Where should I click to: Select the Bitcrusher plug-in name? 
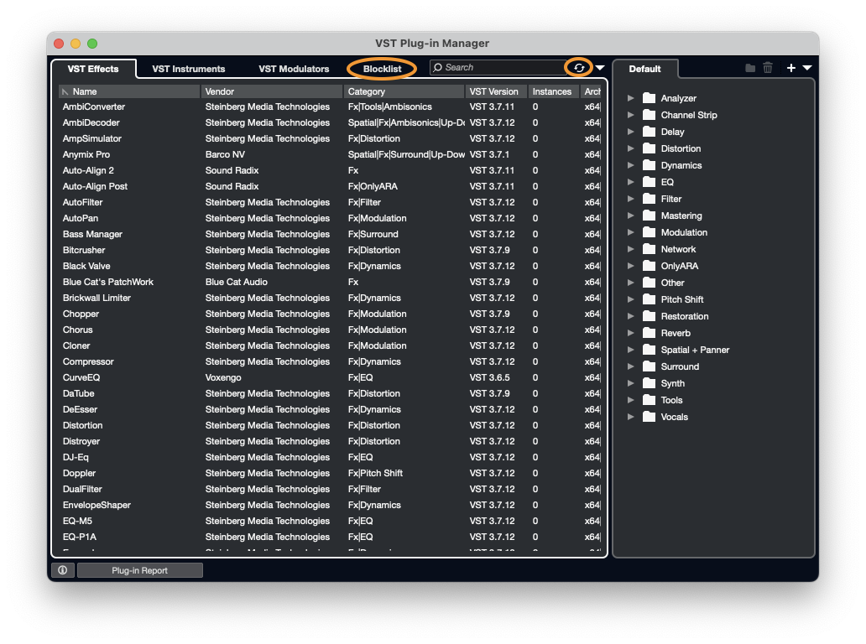click(x=84, y=250)
